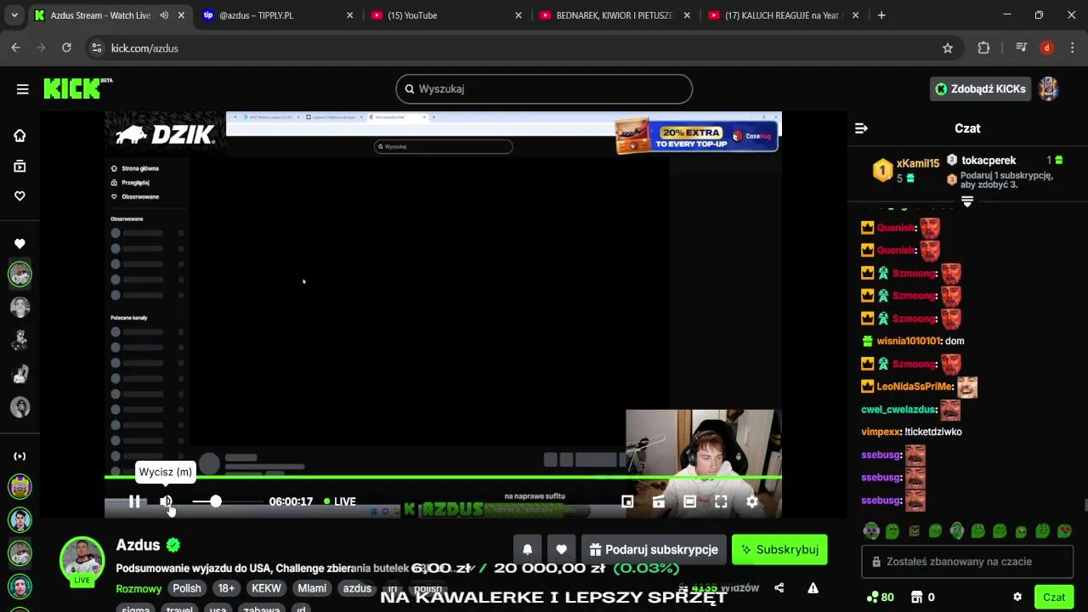Open chat settings gear
1088x612 pixels.
pyautogui.click(x=1017, y=597)
